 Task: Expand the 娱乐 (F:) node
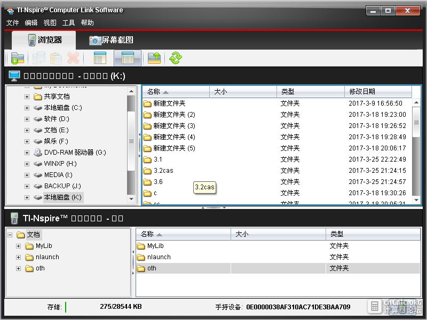coord(27,141)
